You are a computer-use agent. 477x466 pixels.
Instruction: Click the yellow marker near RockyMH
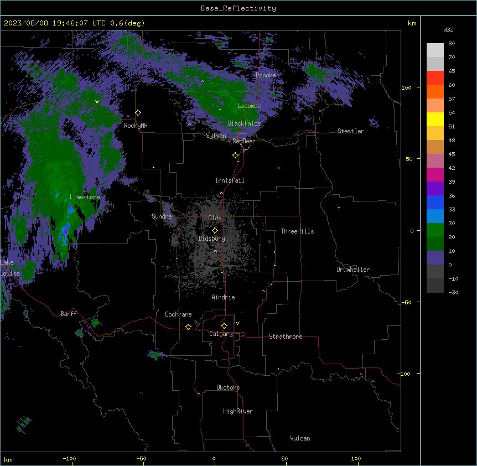click(138, 113)
